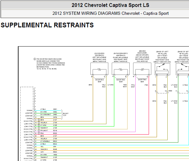Click the circled 1 beside the shorting bars note
This screenshot has height=161, width=189.
tap(35, 59)
